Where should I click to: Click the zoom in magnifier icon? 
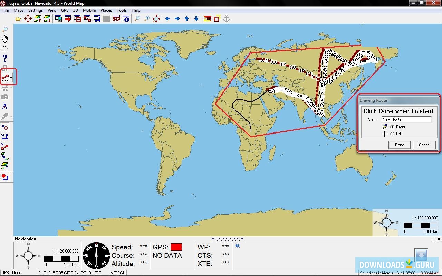[147, 19]
